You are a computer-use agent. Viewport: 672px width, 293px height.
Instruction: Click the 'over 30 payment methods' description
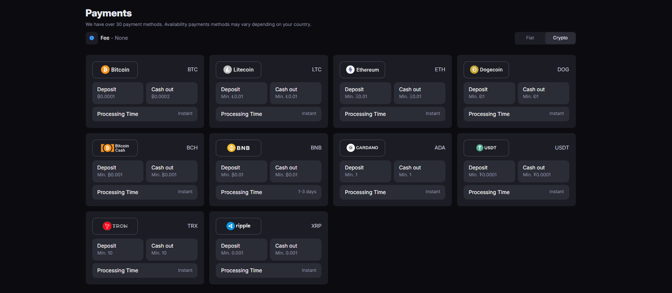(198, 25)
